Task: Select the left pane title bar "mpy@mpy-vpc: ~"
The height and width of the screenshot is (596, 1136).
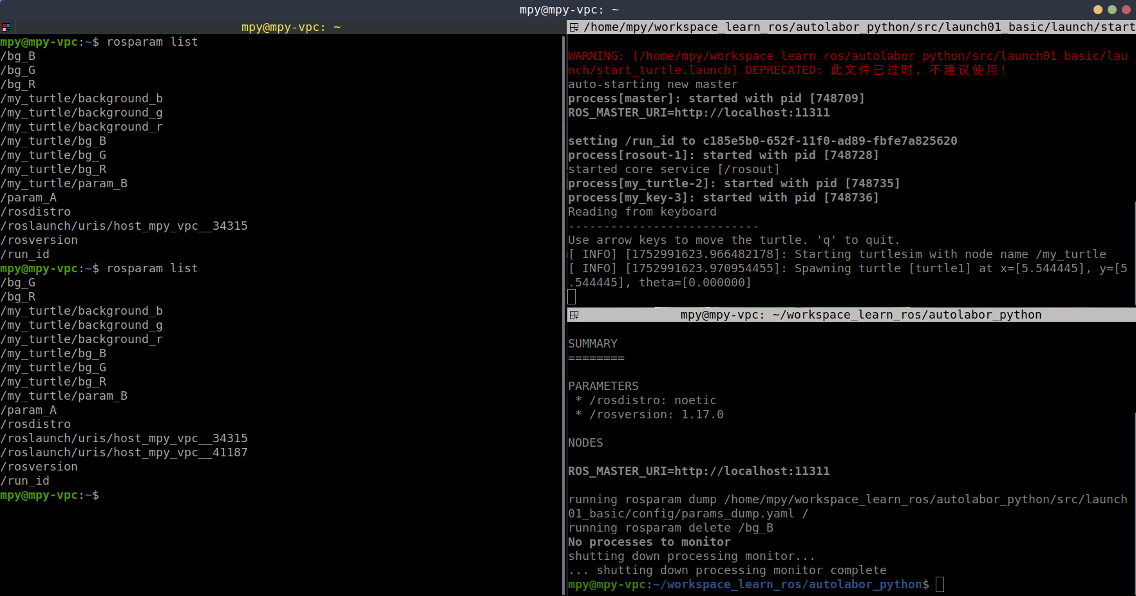Action: pyautogui.click(x=290, y=27)
